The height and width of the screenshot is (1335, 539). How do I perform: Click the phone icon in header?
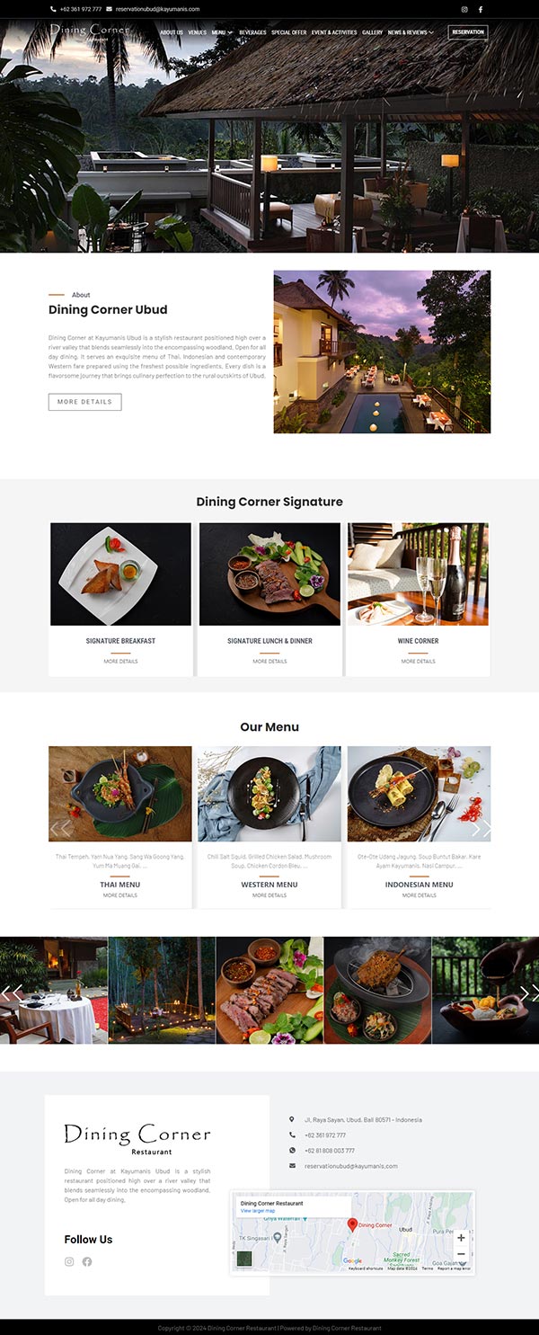52,9
